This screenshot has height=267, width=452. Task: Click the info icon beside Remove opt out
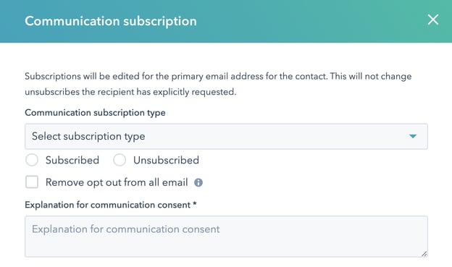click(198, 182)
